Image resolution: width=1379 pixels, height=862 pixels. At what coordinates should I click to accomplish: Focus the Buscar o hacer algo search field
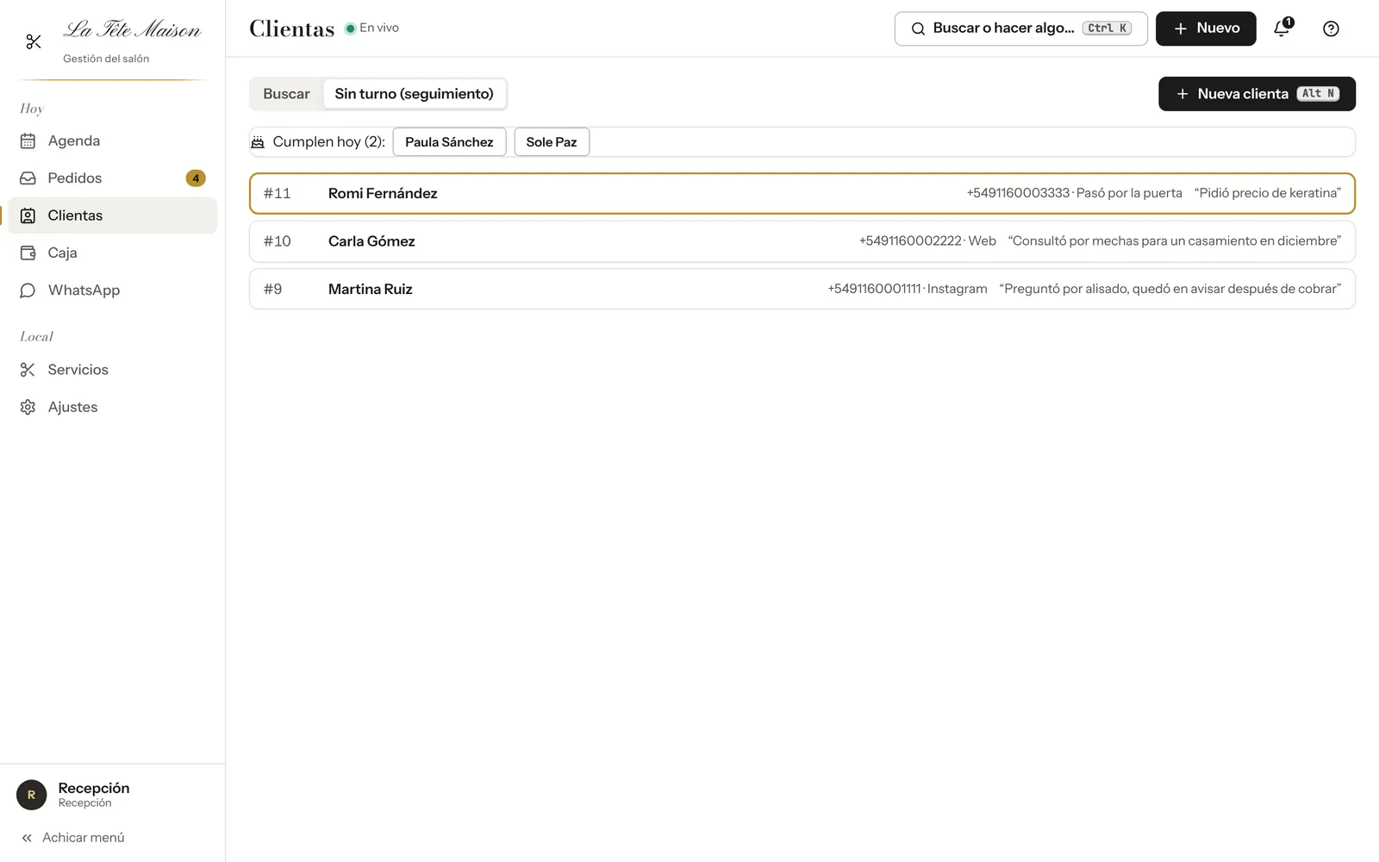(1021, 28)
